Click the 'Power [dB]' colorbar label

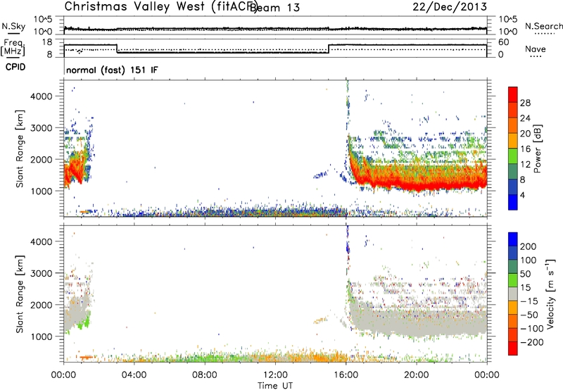click(x=537, y=149)
